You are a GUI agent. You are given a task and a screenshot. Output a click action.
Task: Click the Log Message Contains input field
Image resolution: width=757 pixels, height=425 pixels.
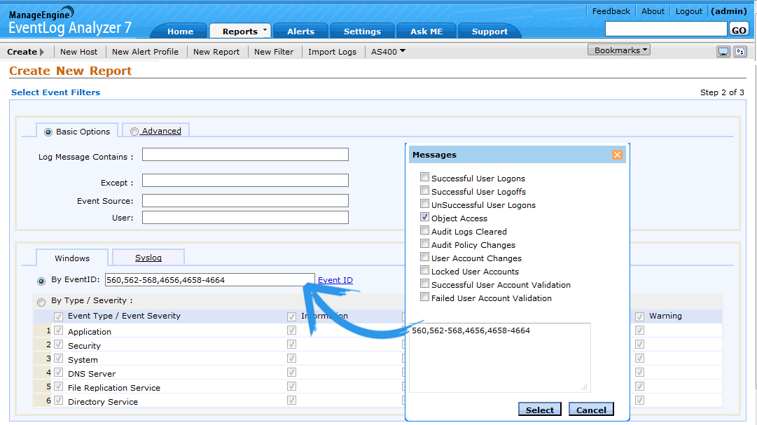click(x=245, y=155)
